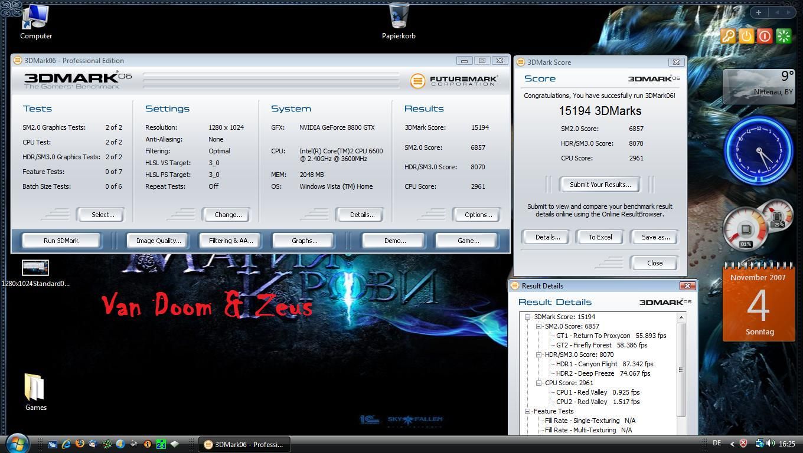Collapse the SM2.0 Score: 6857 node

tap(538, 326)
